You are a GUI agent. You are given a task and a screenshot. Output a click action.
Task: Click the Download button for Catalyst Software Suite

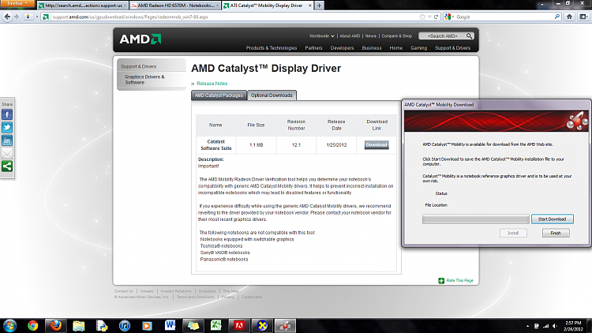coord(377,145)
